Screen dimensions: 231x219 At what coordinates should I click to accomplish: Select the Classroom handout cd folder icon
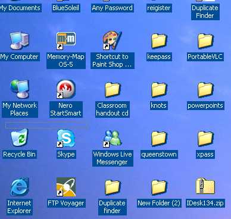click(113, 90)
